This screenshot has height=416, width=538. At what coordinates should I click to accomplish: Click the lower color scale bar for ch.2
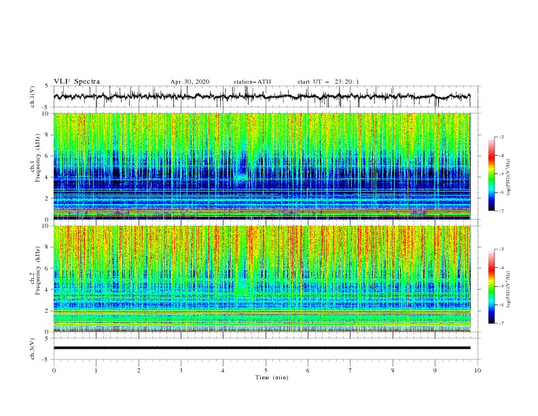tap(491, 286)
